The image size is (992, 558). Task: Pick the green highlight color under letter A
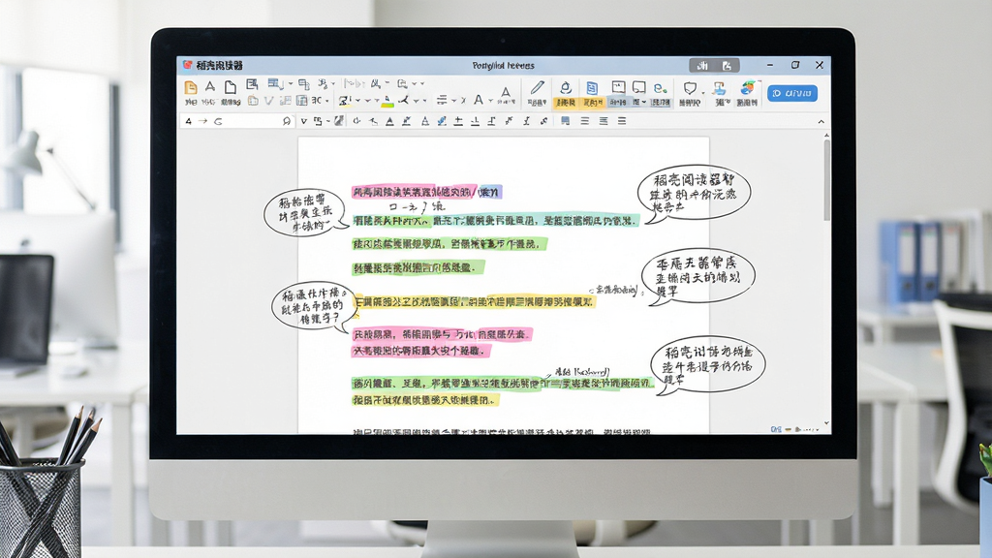(387, 103)
